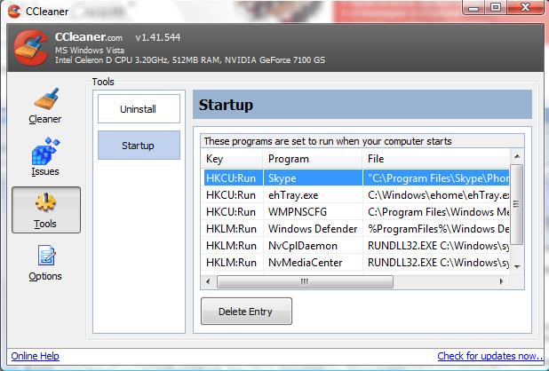Click the CCleaner title bar icon
The height and width of the screenshot is (371, 549).
pyautogui.click(x=14, y=12)
